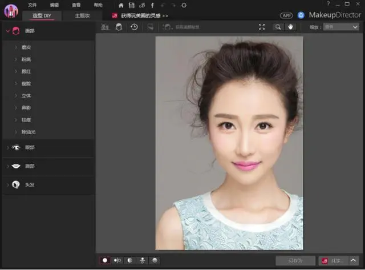Click the Facebook 'f' icon
The width and height of the screenshot is (365, 270).
[152, 5]
